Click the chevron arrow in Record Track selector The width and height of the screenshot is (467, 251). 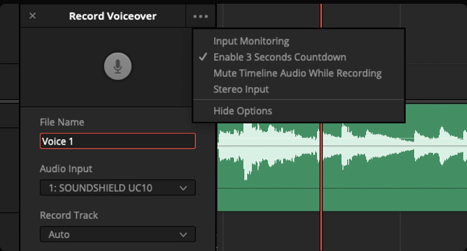point(183,235)
